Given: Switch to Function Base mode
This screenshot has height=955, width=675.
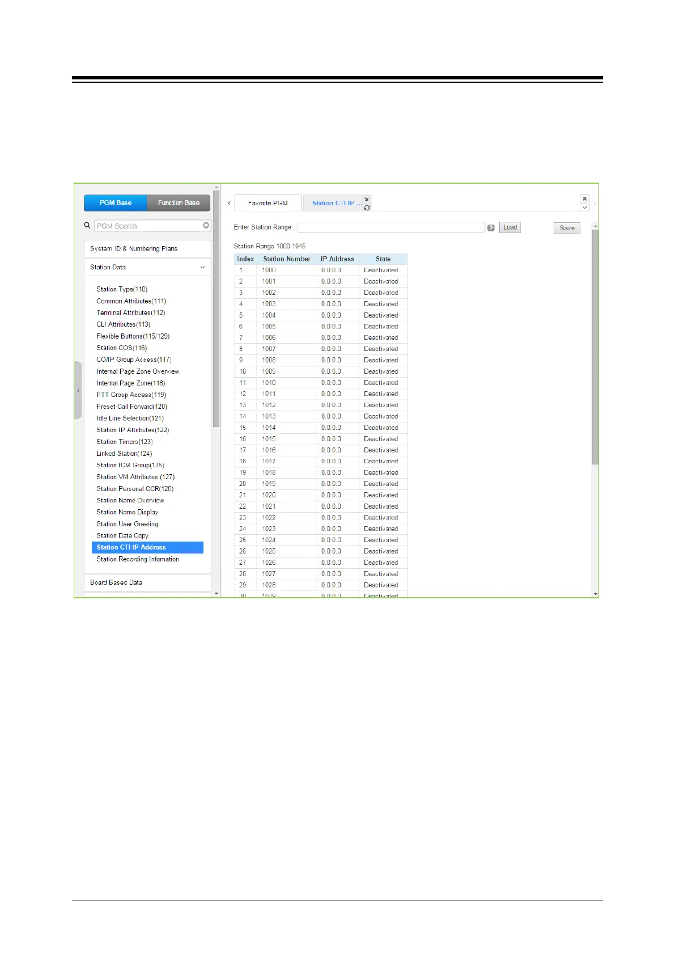Looking at the screenshot, I should 179,202.
